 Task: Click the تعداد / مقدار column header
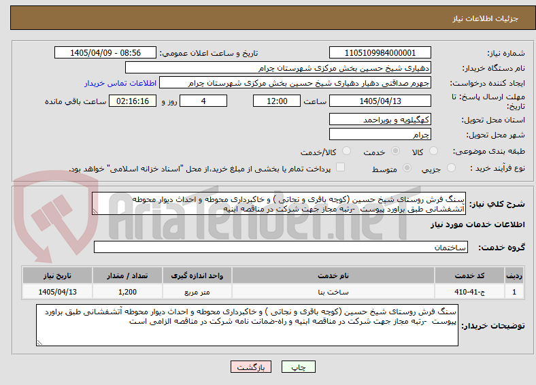coord(127,275)
